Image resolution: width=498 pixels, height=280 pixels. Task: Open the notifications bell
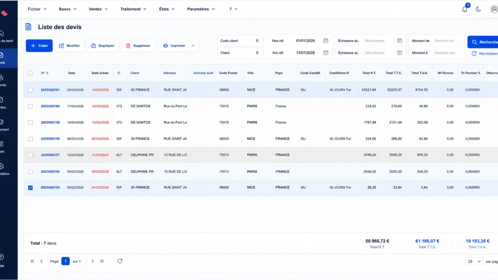(x=464, y=9)
